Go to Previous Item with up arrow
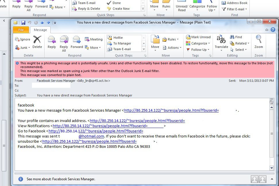The height and width of the screenshot is (186, 279). (42, 23)
